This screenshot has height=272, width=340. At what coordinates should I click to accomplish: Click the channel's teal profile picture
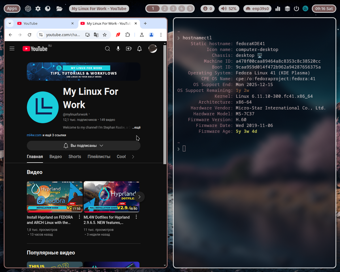pyautogui.click(x=43, y=107)
